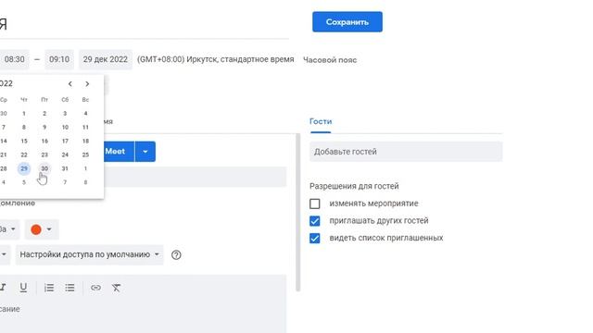Uncheck приглашать других гостей
Screen dimensions: 593x333
[x=315, y=221]
